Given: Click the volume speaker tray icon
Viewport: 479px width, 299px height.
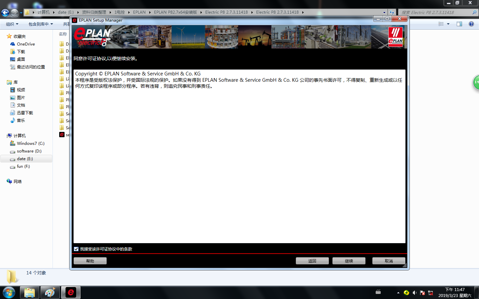Looking at the screenshot, I should 414,293.
